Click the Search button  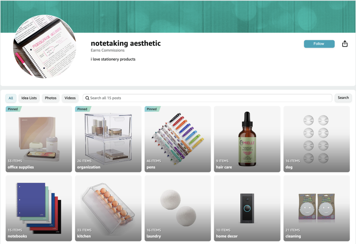tap(343, 98)
